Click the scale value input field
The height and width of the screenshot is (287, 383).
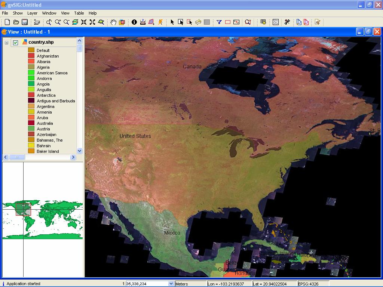(x=147, y=284)
